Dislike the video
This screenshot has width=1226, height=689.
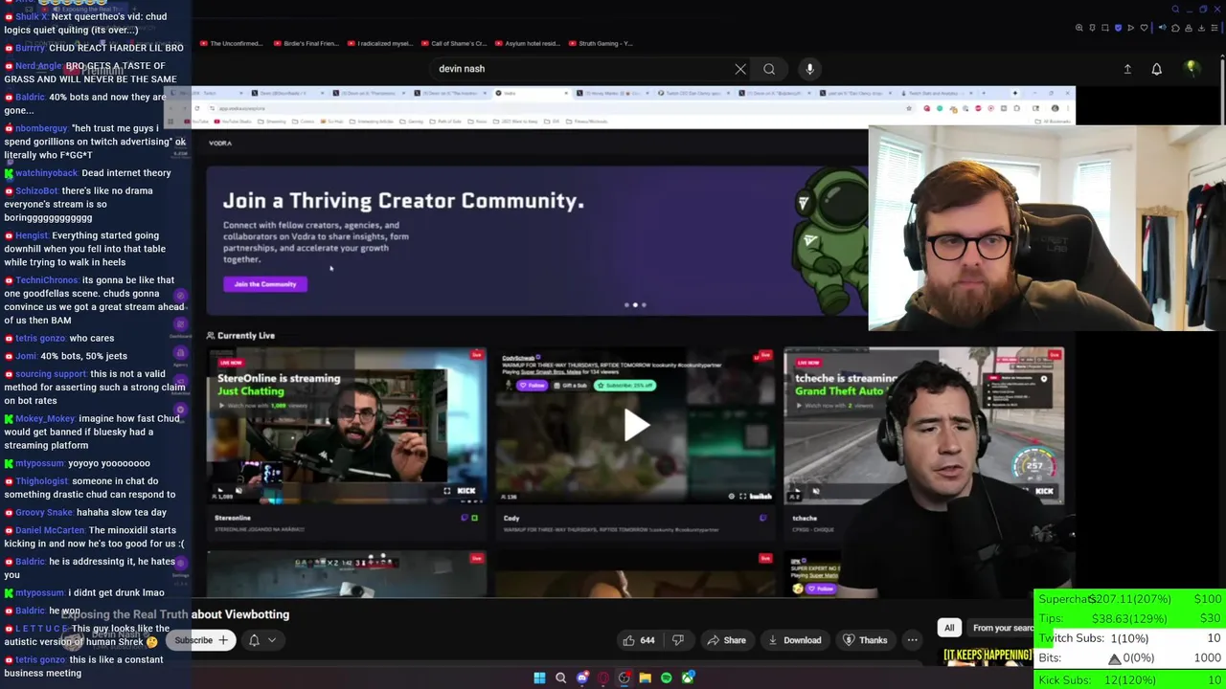678,640
